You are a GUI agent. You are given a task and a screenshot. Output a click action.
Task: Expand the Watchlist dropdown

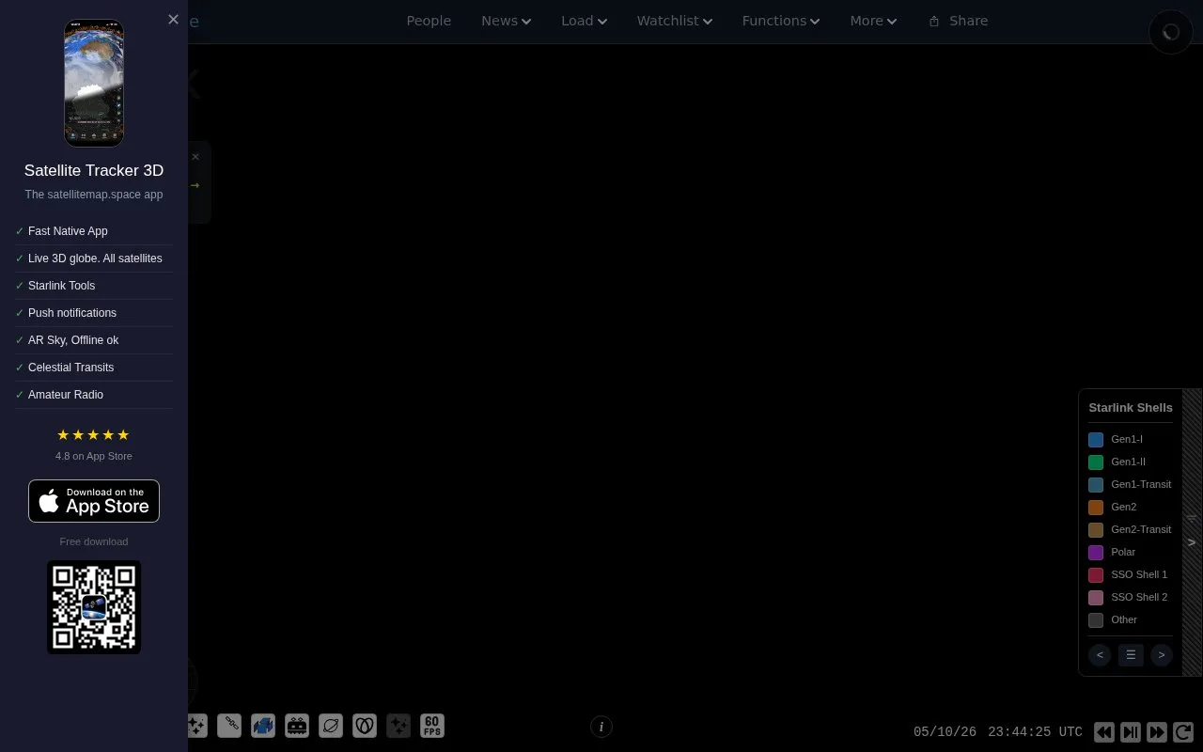click(675, 21)
